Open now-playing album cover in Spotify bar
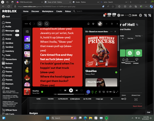 tap(27, 92)
